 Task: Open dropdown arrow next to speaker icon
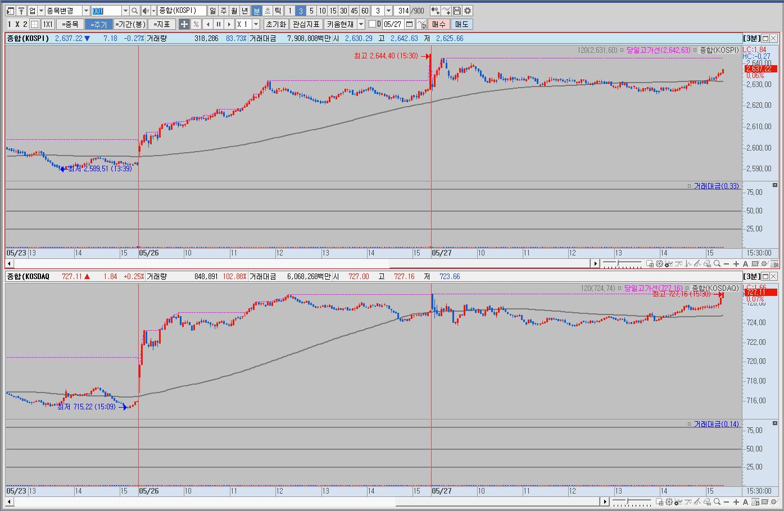click(153, 11)
